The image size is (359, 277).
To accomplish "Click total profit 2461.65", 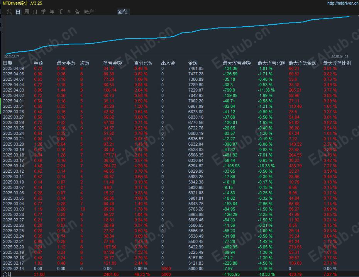I will coord(111,274).
